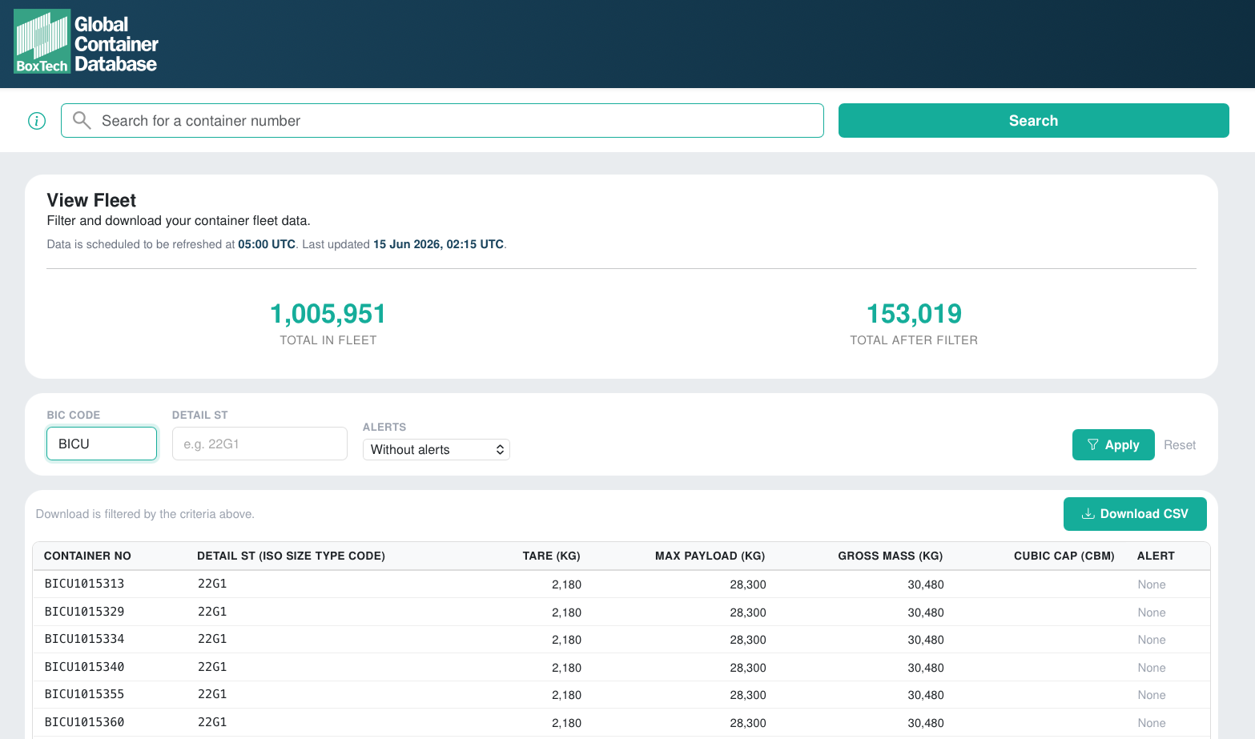Click the BoxTech Global Container Database logo

[x=86, y=42]
